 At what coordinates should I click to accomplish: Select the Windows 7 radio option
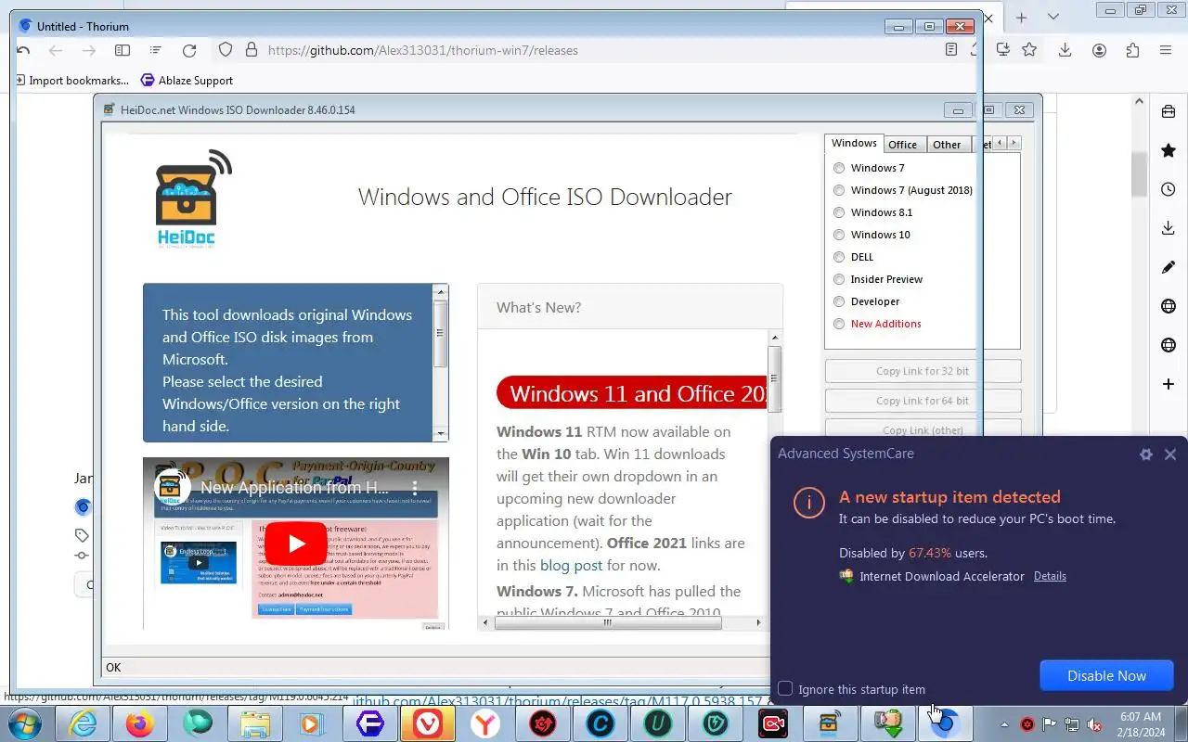(x=839, y=168)
